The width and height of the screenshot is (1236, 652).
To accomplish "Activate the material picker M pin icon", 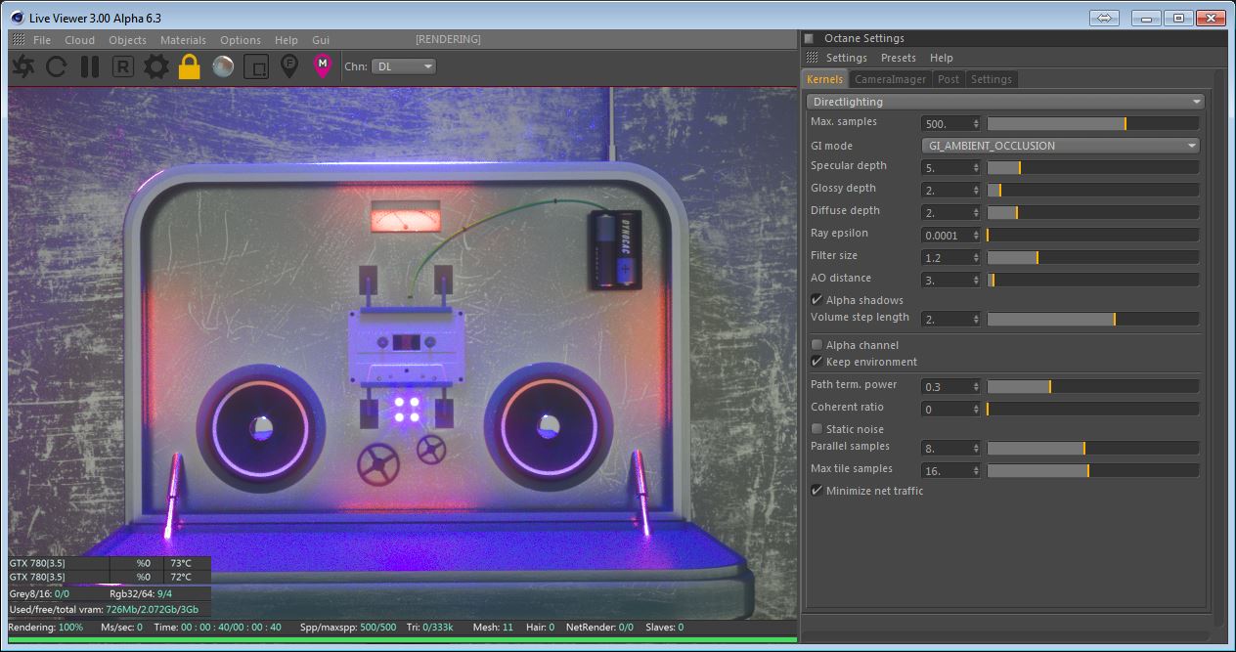I will [322, 65].
